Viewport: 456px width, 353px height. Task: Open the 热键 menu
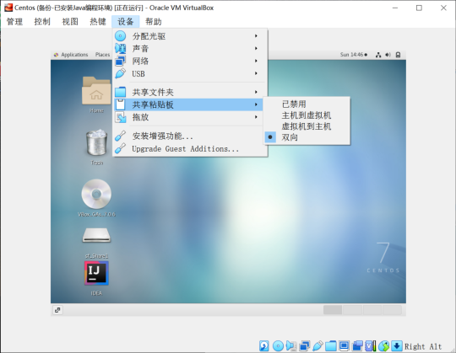pos(98,21)
